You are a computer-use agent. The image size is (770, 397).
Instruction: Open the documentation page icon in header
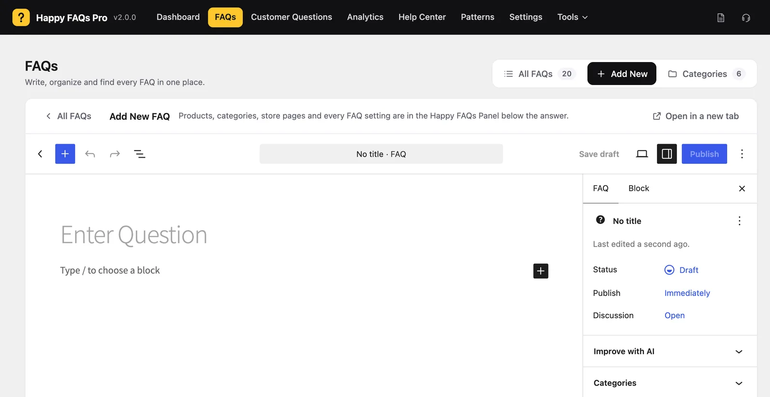pos(720,18)
